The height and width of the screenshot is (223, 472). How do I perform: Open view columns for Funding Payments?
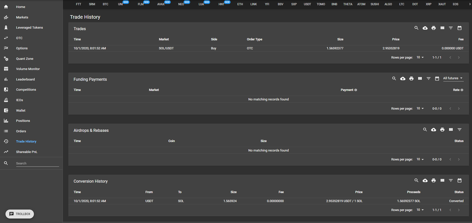[x=420, y=78]
